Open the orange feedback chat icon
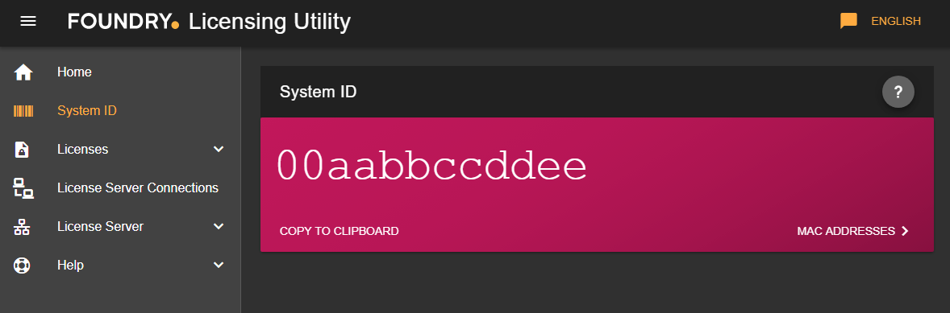The height and width of the screenshot is (313, 950). (848, 21)
